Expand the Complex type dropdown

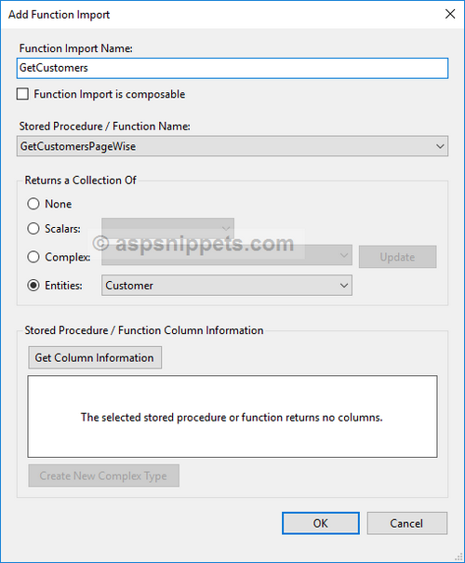[x=227, y=256]
